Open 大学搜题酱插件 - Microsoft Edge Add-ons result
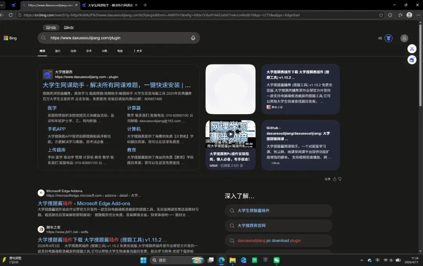 84,203
